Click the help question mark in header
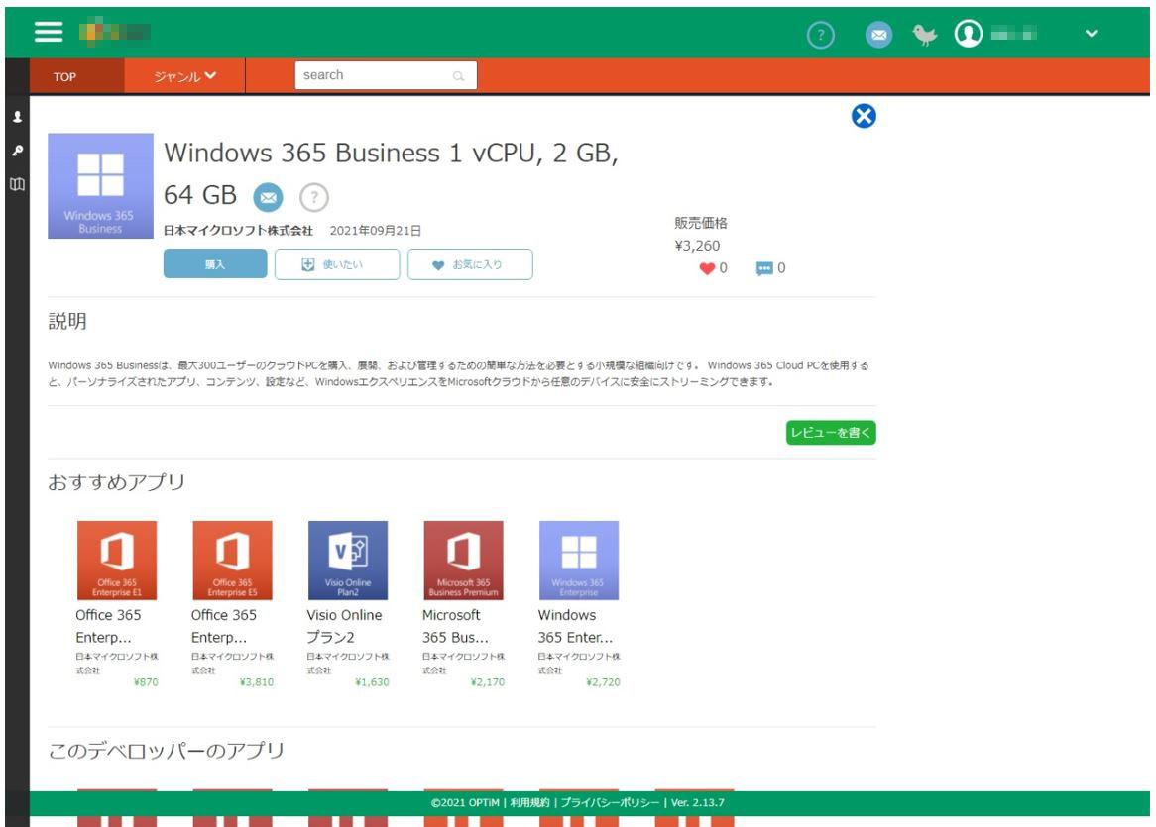1156x827 pixels. click(820, 35)
